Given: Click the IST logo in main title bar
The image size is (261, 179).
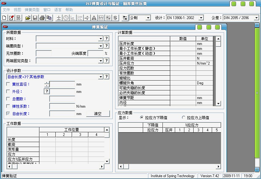Looking at the screenshot, I should point(4,3).
